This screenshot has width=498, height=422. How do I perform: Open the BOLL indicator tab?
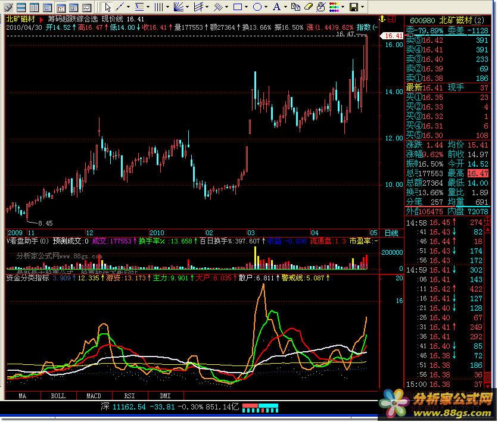click(x=58, y=396)
